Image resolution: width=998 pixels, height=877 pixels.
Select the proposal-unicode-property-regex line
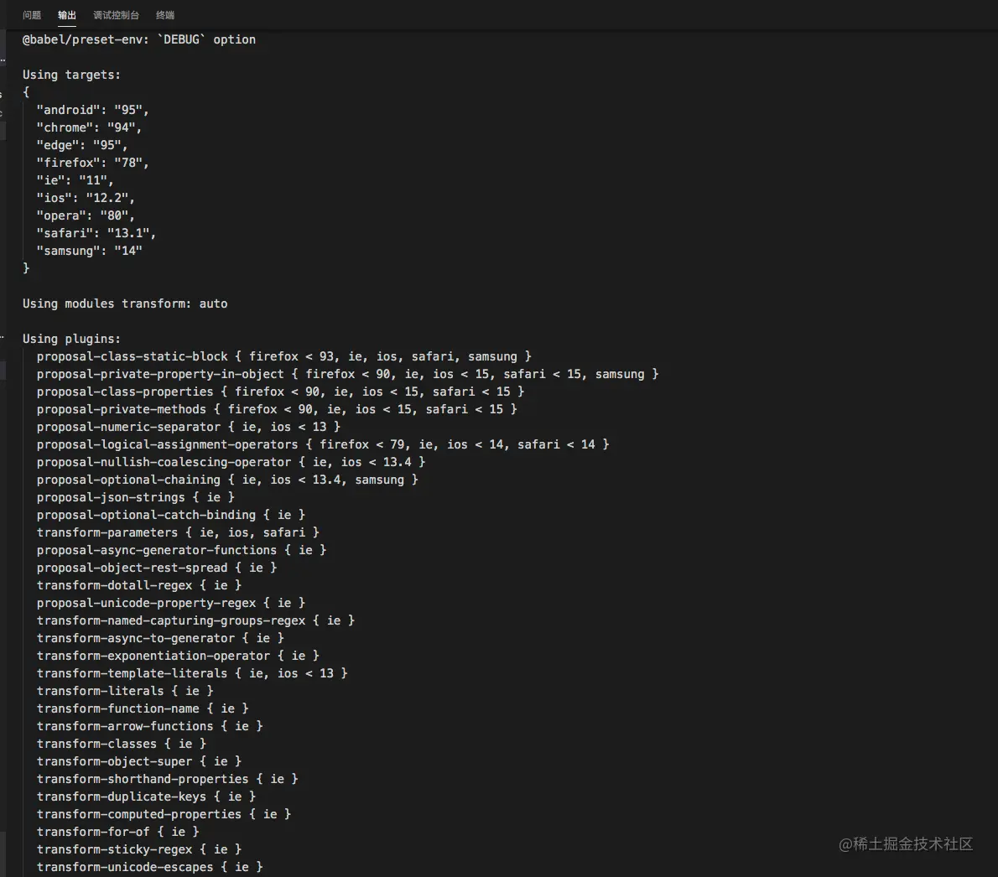tap(170, 603)
